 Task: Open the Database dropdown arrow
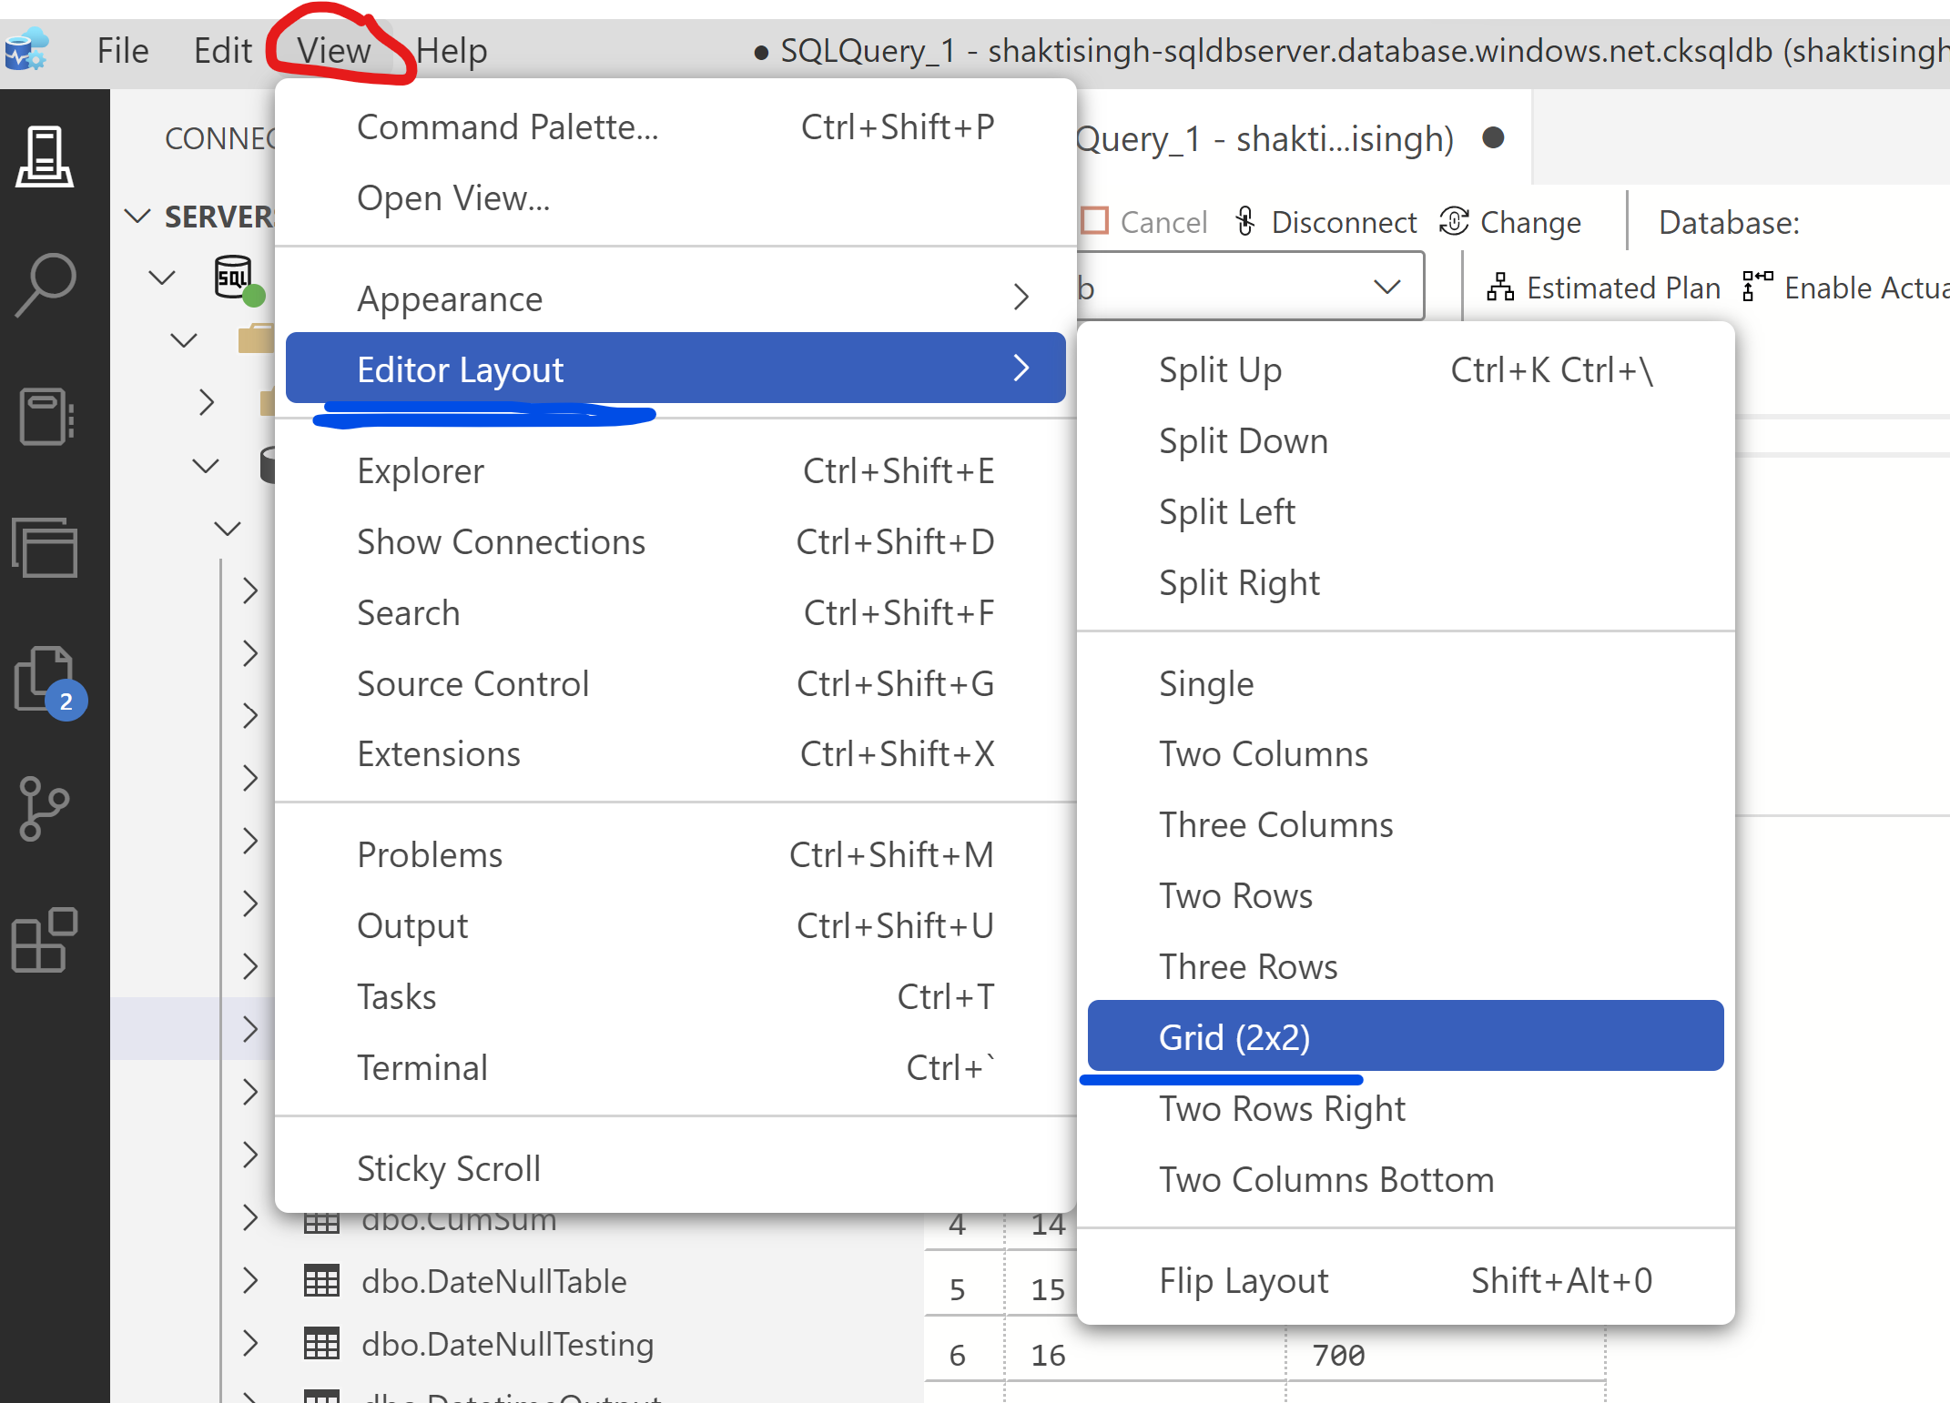1386,288
